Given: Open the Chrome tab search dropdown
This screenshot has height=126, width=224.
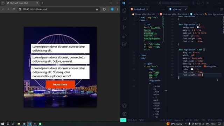Looking at the screenshot, I should coord(3,3).
